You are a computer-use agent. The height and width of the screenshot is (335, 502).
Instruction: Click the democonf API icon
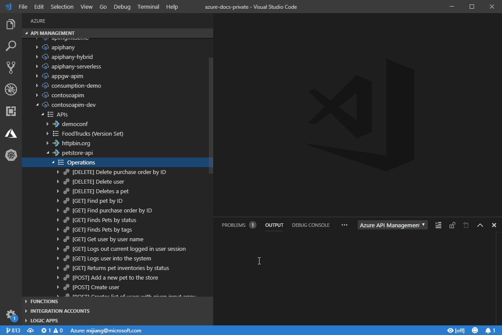pos(56,124)
